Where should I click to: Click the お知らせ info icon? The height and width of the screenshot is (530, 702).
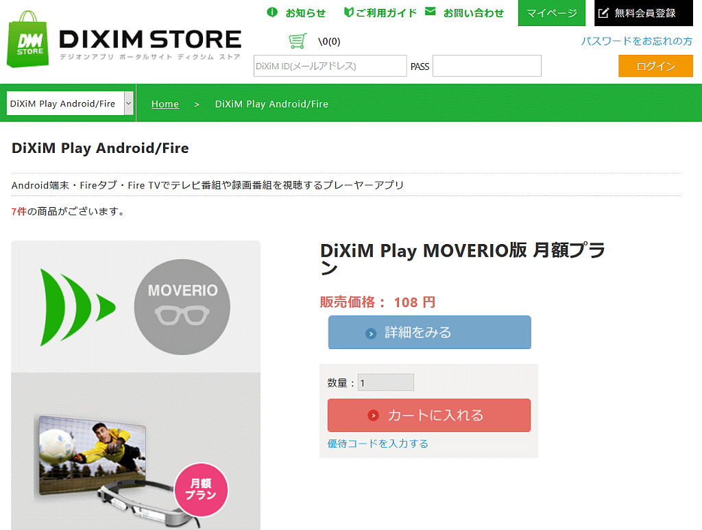(272, 12)
